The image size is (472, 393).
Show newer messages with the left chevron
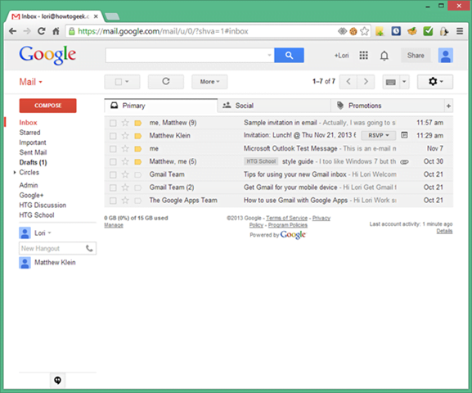(348, 82)
